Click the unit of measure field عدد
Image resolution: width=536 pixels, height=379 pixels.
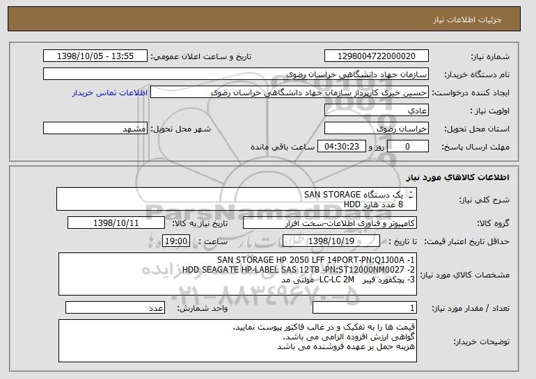[x=115, y=307]
